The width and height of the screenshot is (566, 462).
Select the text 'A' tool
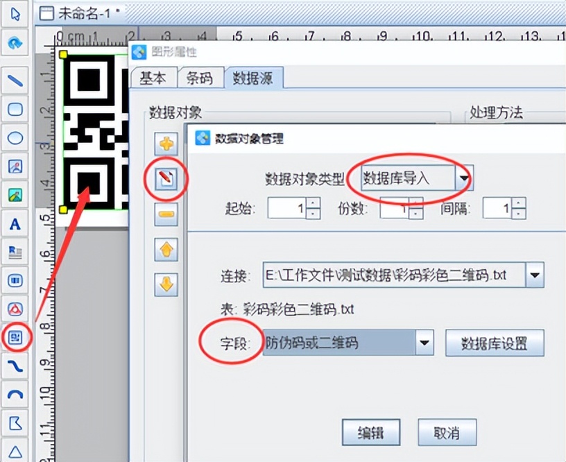15,224
